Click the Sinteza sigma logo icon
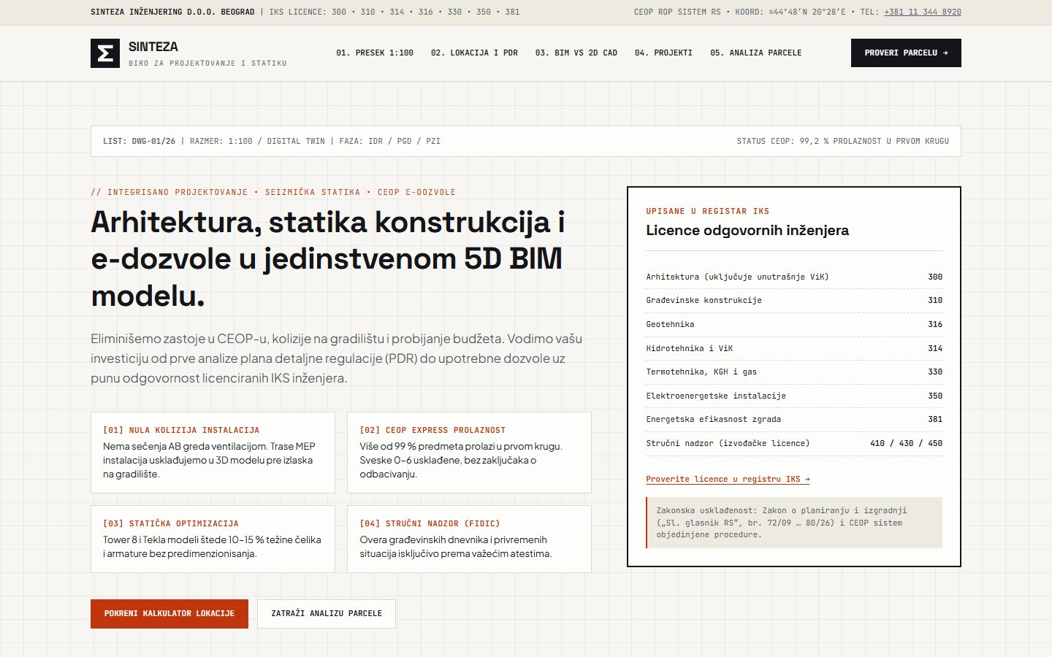The width and height of the screenshot is (1052, 657). click(x=105, y=53)
